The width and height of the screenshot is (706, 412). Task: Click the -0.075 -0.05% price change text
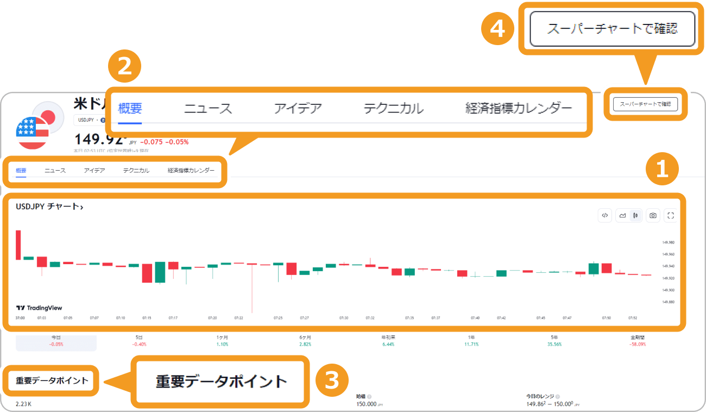coord(164,142)
